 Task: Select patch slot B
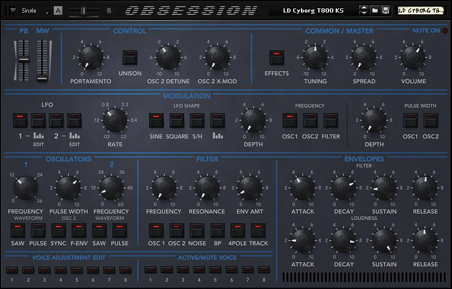tap(109, 11)
